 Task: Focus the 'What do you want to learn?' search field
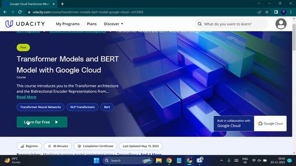(x=231, y=24)
